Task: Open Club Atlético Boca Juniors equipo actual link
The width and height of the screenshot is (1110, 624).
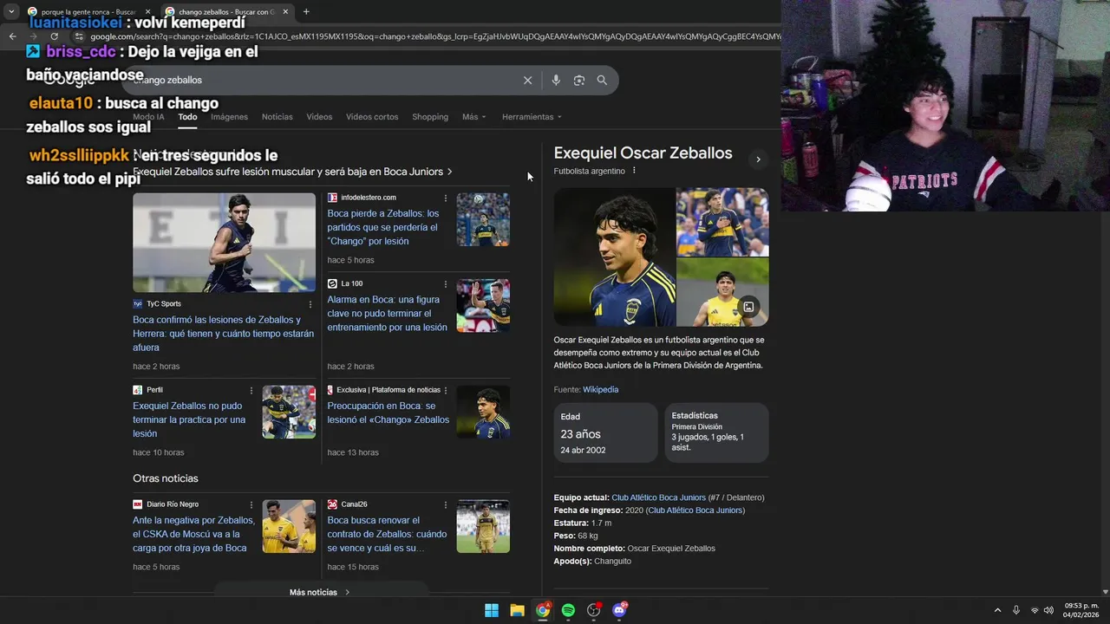Action: tap(658, 497)
